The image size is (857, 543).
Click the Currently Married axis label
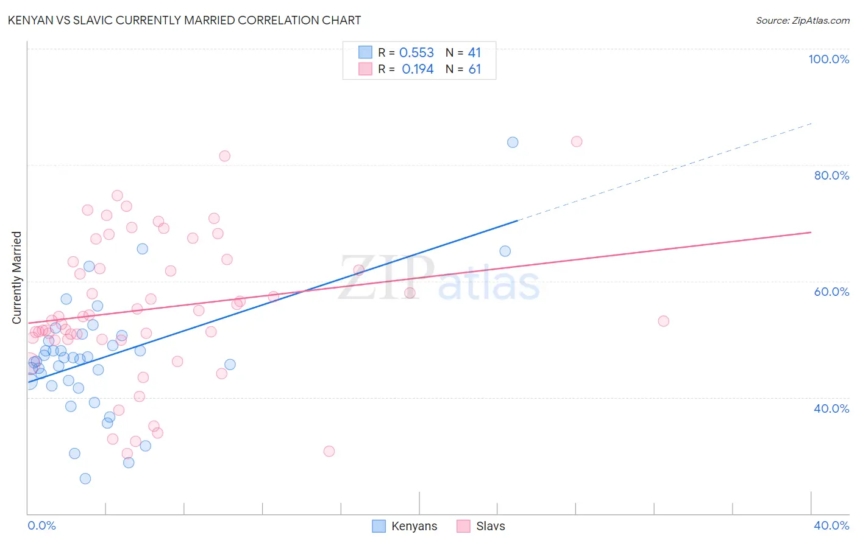click(x=16, y=278)
